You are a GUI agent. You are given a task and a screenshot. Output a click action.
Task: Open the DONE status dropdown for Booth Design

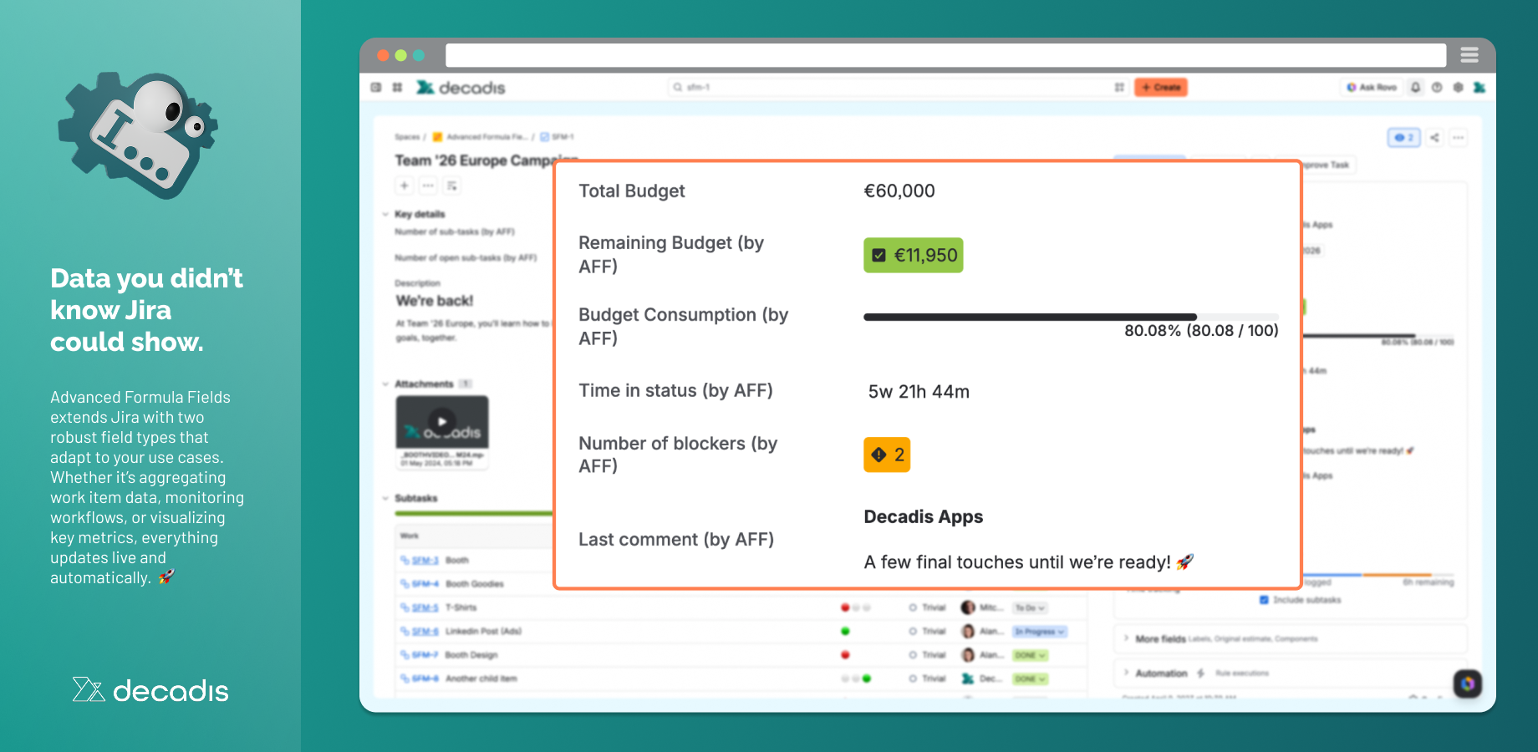coord(1030,655)
